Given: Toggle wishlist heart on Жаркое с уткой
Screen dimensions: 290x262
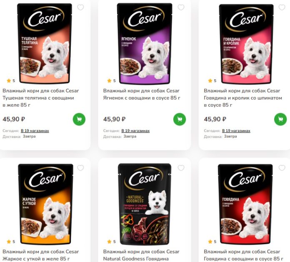Looking at the screenshot, I should 80,168.
